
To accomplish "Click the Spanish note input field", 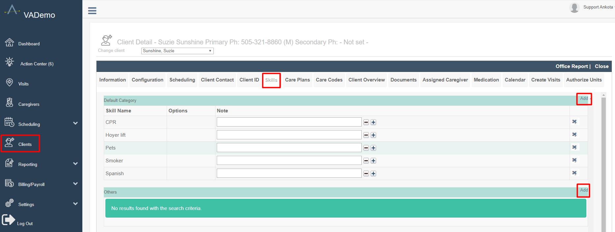I will click(x=289, y=173).
